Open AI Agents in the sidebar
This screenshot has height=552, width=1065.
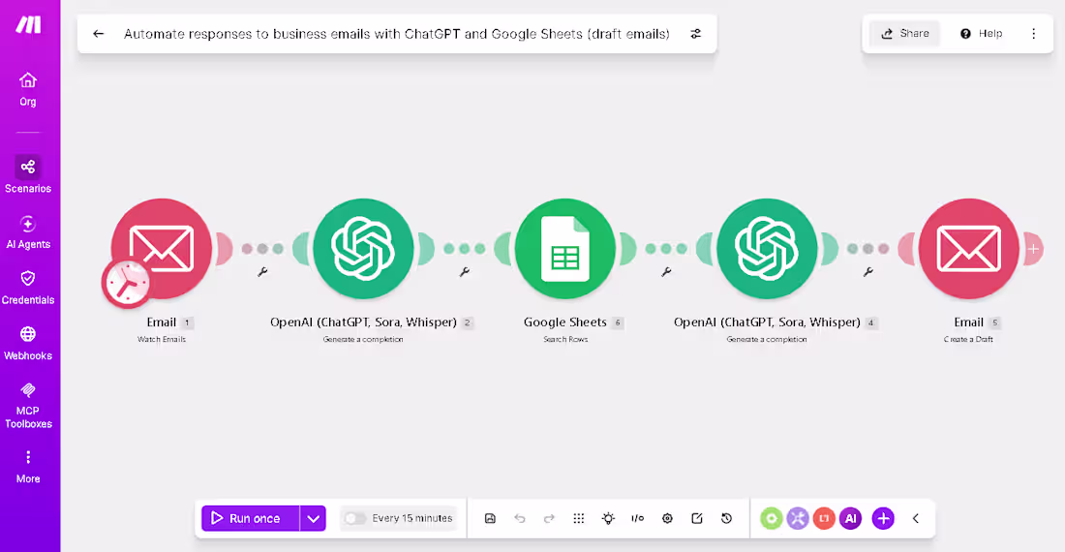point(28,231)
